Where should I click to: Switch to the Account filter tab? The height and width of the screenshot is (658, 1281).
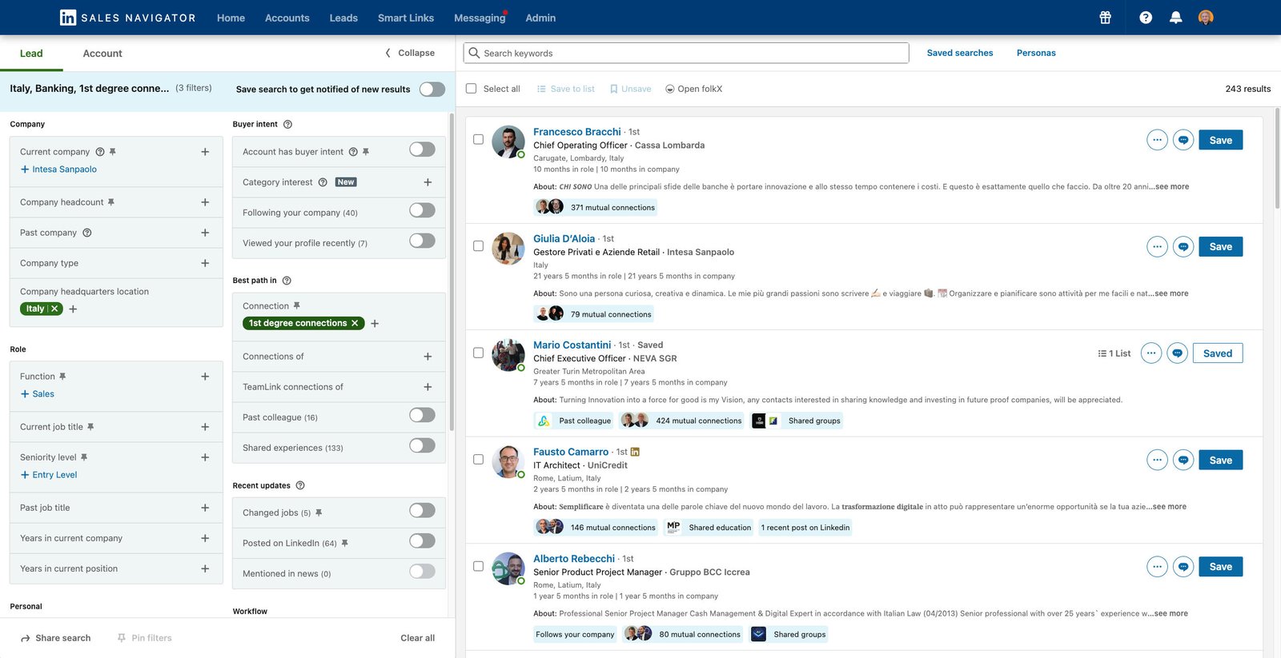(102, 54)
